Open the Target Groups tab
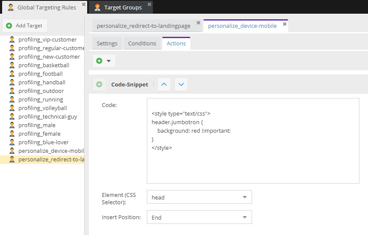 122,7
